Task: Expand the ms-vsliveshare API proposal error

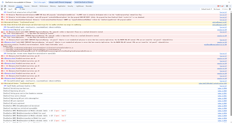Action: [4, 17]
